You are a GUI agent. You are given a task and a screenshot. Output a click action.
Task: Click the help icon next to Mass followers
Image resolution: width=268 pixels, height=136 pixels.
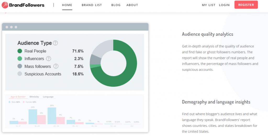56,66
